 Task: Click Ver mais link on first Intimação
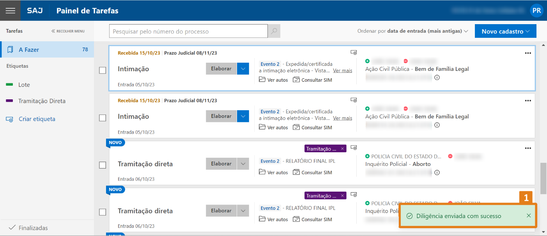click(342, 70)
